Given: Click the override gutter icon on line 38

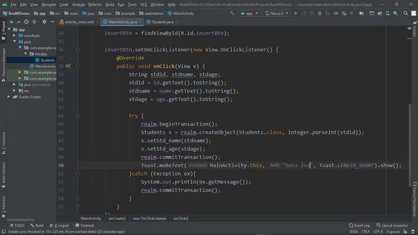Looking at the screenshot, I should pyautogui.click(x=68, y=66).
